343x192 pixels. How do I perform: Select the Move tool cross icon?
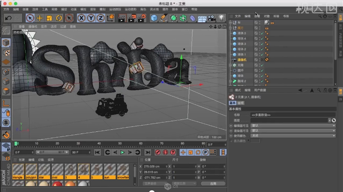coord(39,18)
